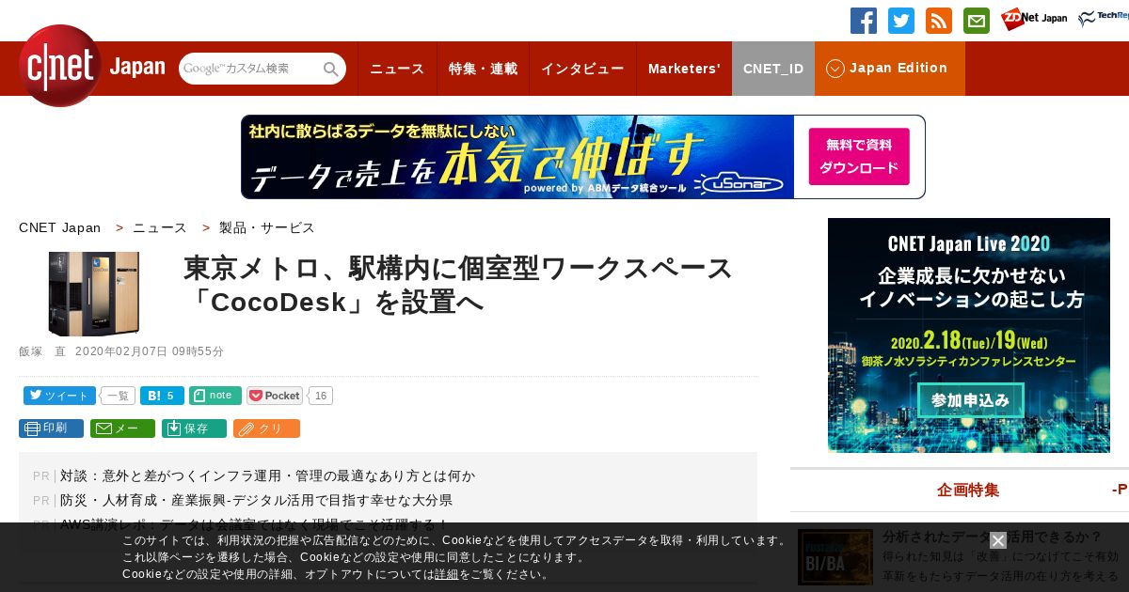The height and width of the screenshot is (592, 1129).
Task: Open the Marketers' menu
Action: [x=684, y=69]
